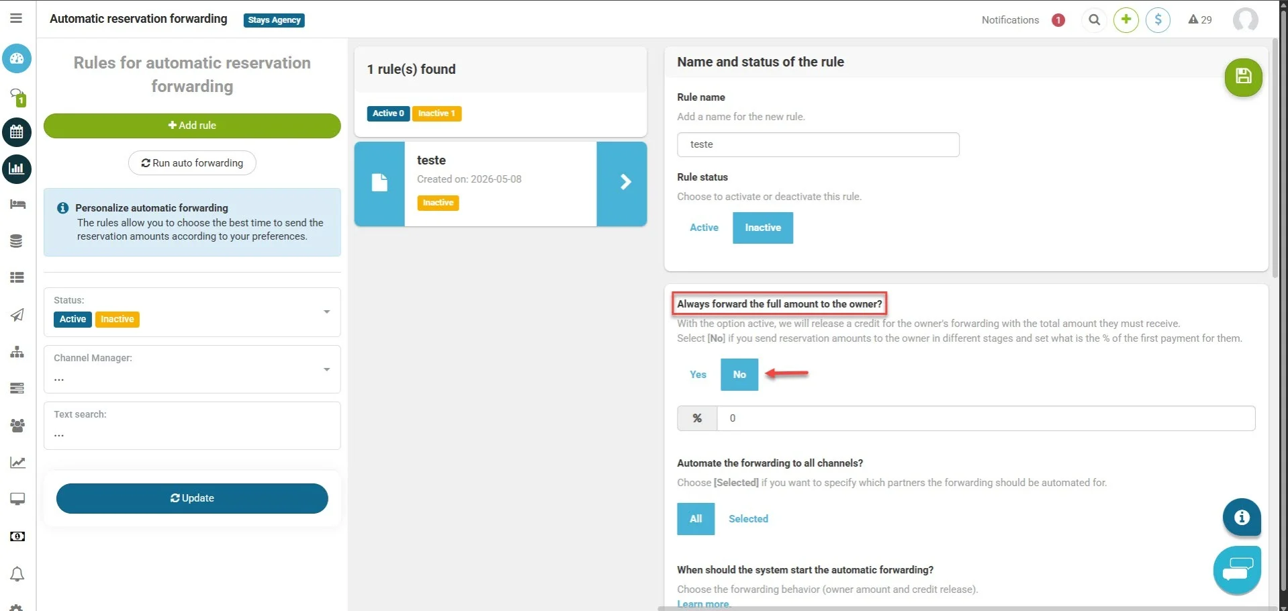Open the dollar sign circle icon

(x=1158, y=20)
